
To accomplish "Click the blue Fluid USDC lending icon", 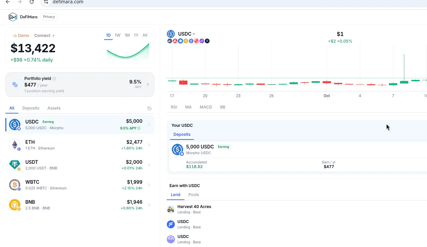I will tap(171, 224).
